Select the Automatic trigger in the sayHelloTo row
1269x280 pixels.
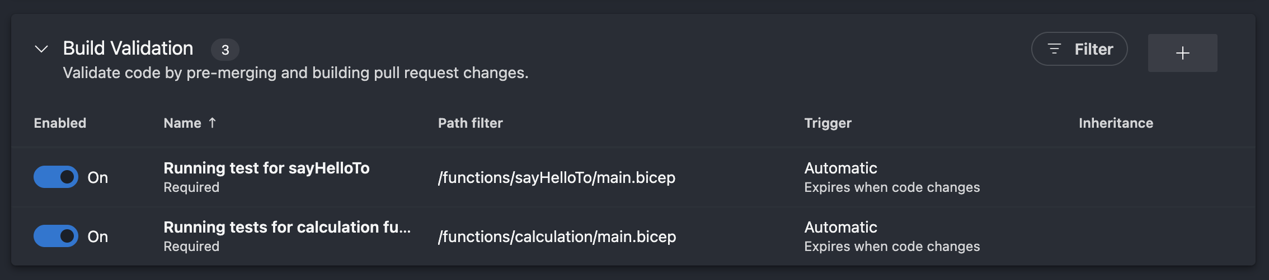pos(840,168)
